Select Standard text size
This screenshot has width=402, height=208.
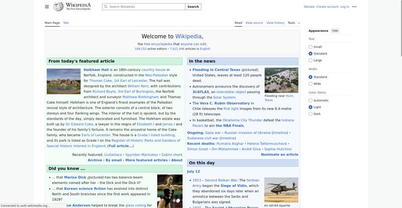tap(311, 54)
